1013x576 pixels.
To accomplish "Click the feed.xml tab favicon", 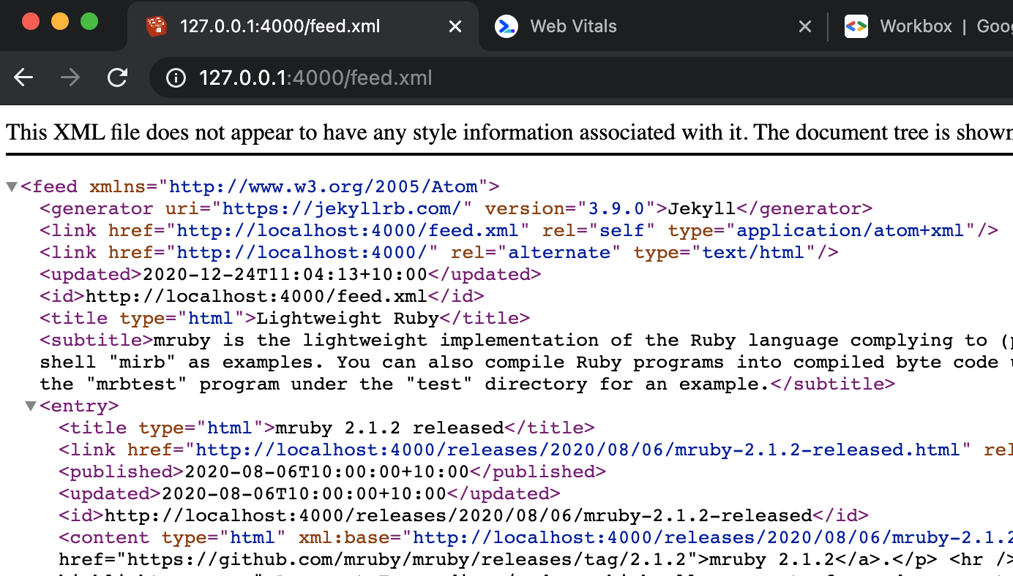I will click(156, 26).
